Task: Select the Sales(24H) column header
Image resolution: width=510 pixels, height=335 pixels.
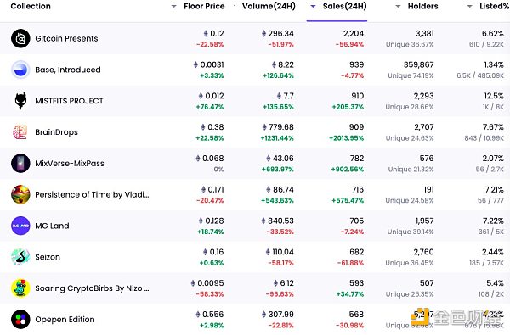Action: click(x=344, y=6)
